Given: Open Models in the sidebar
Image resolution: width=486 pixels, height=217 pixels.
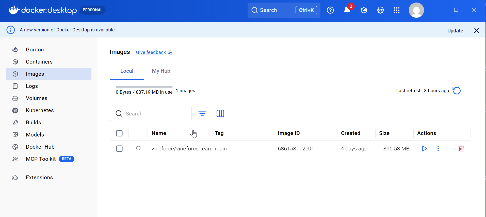Looking at the screenshot, I should tap(49, 135).
